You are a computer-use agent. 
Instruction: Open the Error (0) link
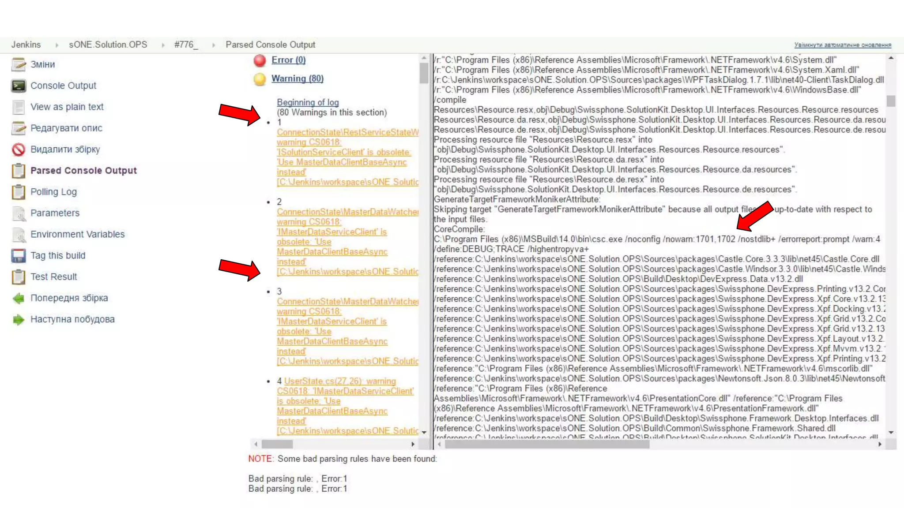pos(288,60)
